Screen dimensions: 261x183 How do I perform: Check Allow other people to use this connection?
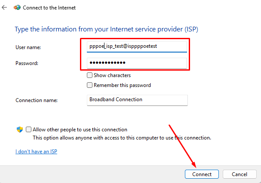[29, 129]
